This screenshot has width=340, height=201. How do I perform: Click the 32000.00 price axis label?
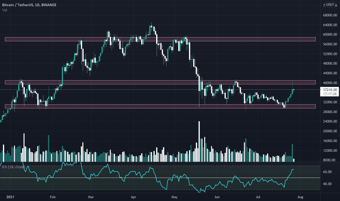[330, 102]
